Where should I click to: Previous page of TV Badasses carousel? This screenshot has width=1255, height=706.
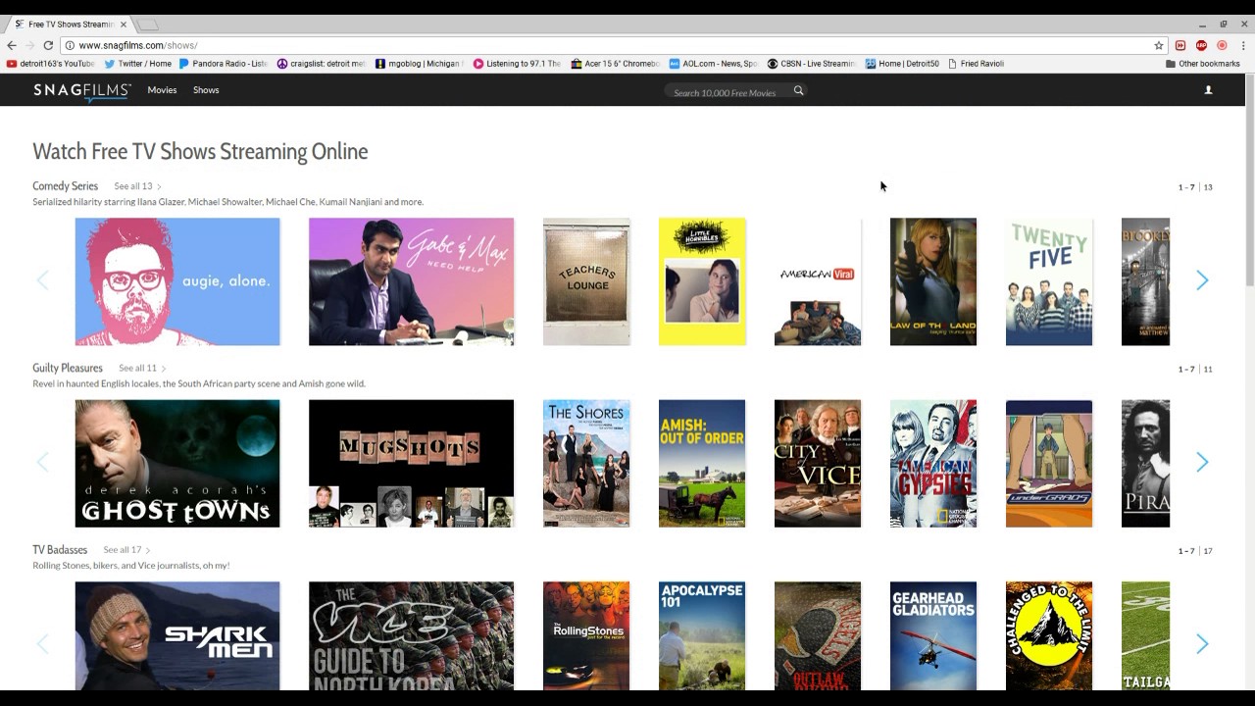(x=42, y=643)
